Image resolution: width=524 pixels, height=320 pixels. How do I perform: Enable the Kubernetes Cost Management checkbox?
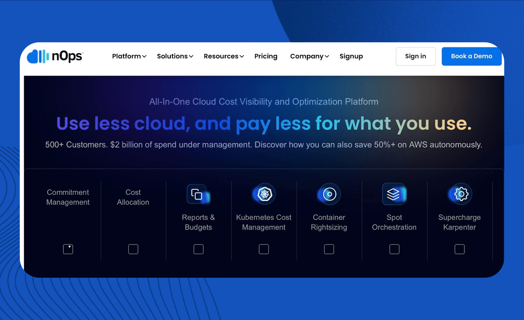pyautogui.click(x=264, y=249)
